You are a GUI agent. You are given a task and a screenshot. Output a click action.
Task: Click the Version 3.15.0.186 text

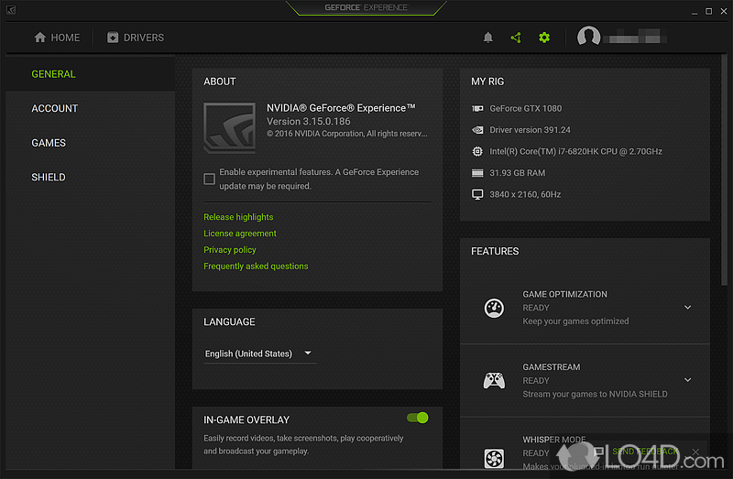(308, 122)
